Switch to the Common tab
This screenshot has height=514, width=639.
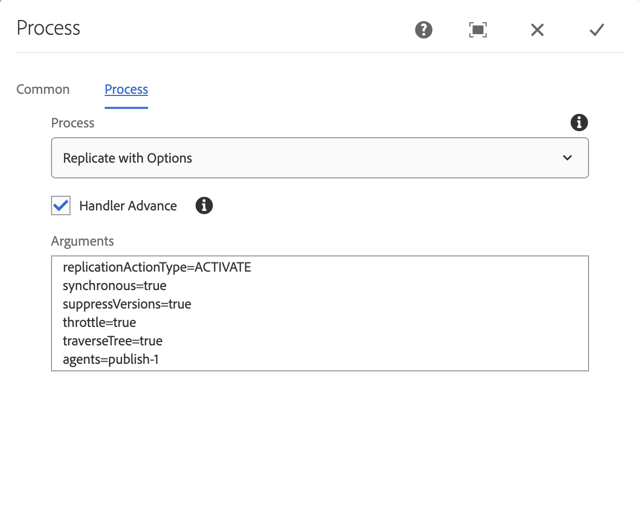43,89
